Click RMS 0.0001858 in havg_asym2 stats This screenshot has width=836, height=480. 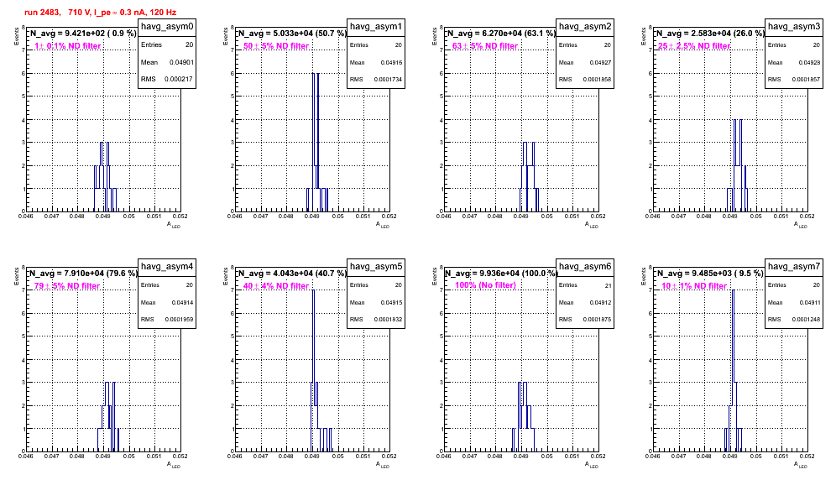585,79
